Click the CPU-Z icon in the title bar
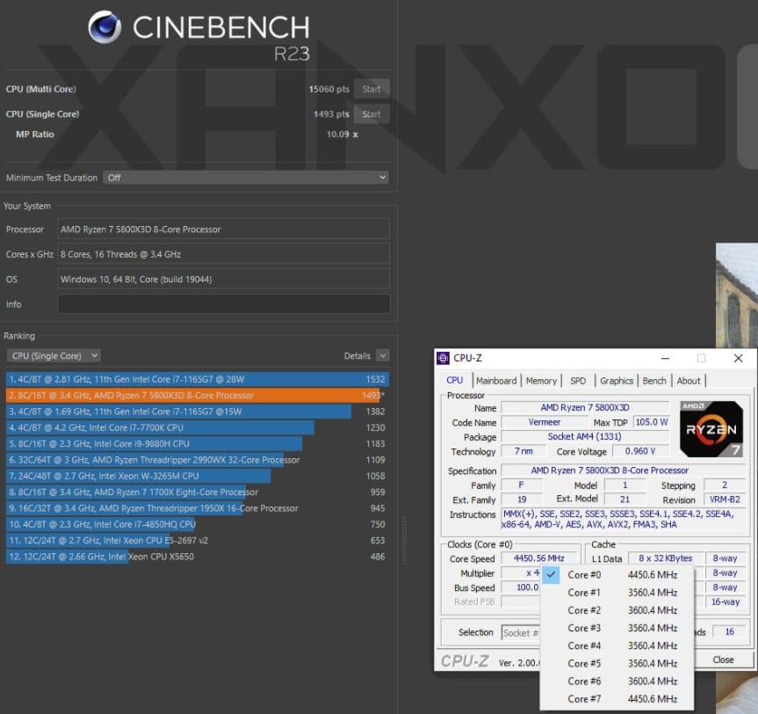The width and height of the screenshot is (758, 714). tap(442, 358)
